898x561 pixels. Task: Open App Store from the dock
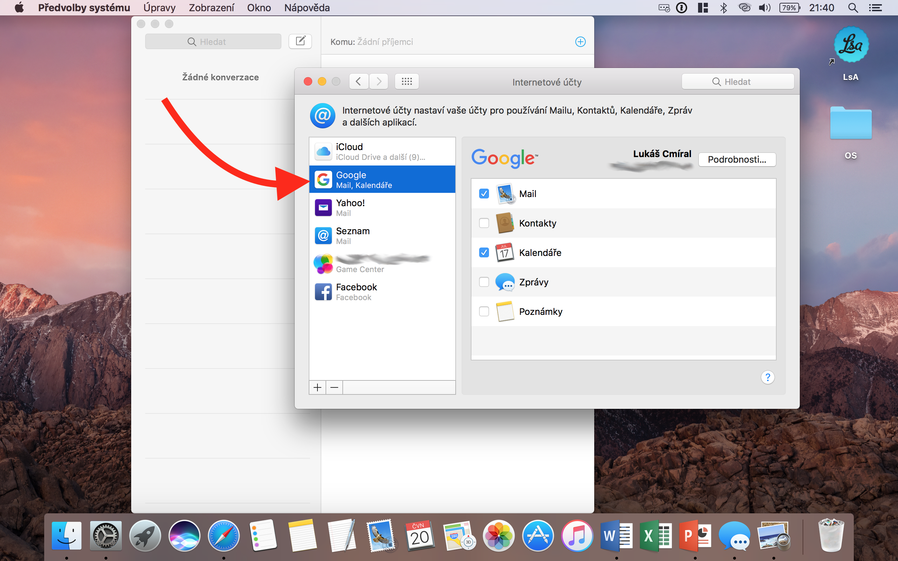(x=538, y=536)
